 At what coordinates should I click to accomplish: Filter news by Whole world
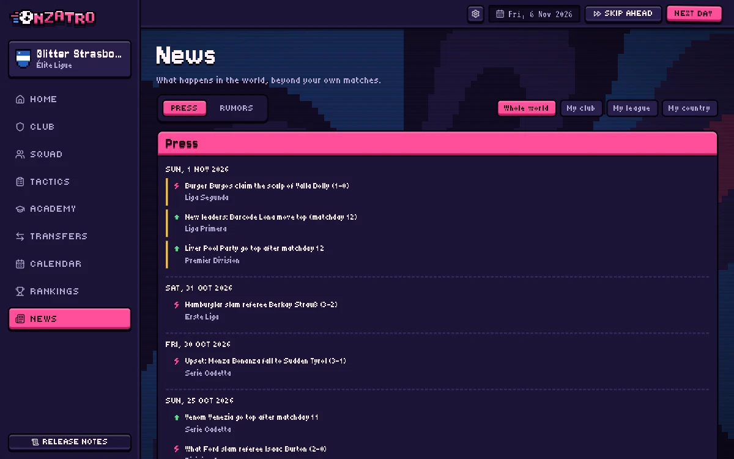click(526, 108)
